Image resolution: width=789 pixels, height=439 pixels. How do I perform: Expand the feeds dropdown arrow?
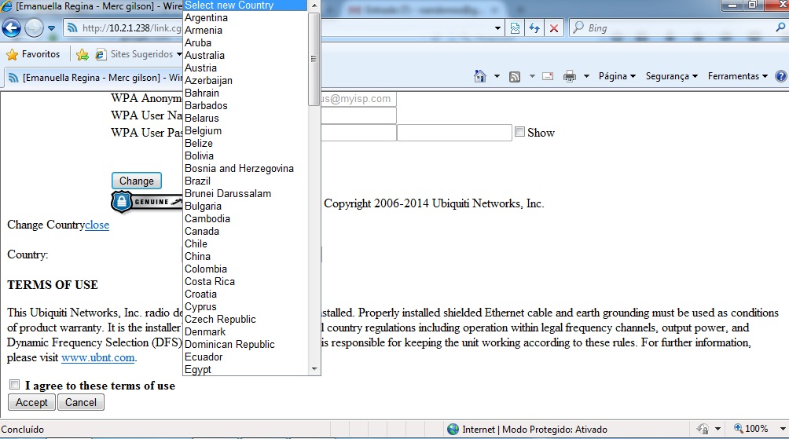pyautogui.click(x=532, y=76)
